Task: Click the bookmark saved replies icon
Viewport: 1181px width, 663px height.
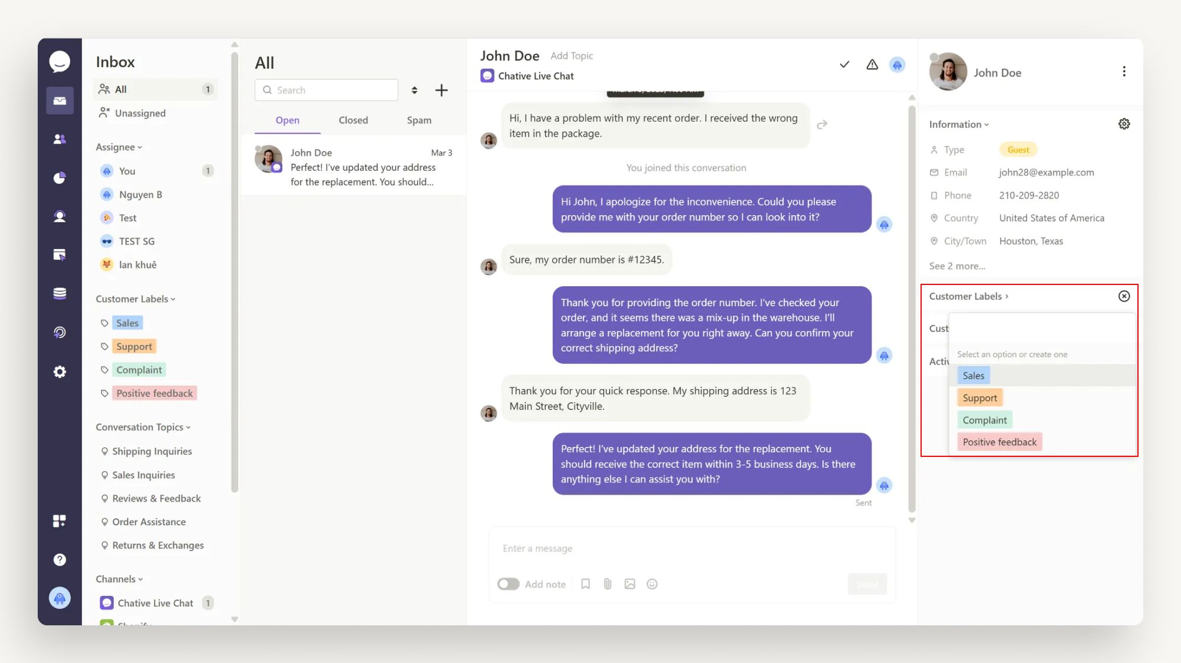Action: pyautogui.click(x=585, y=584)
